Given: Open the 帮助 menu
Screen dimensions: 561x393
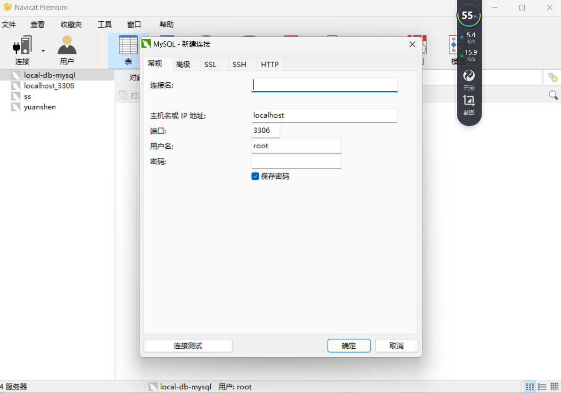Looking at the screenshot, I should click(166, 24).
